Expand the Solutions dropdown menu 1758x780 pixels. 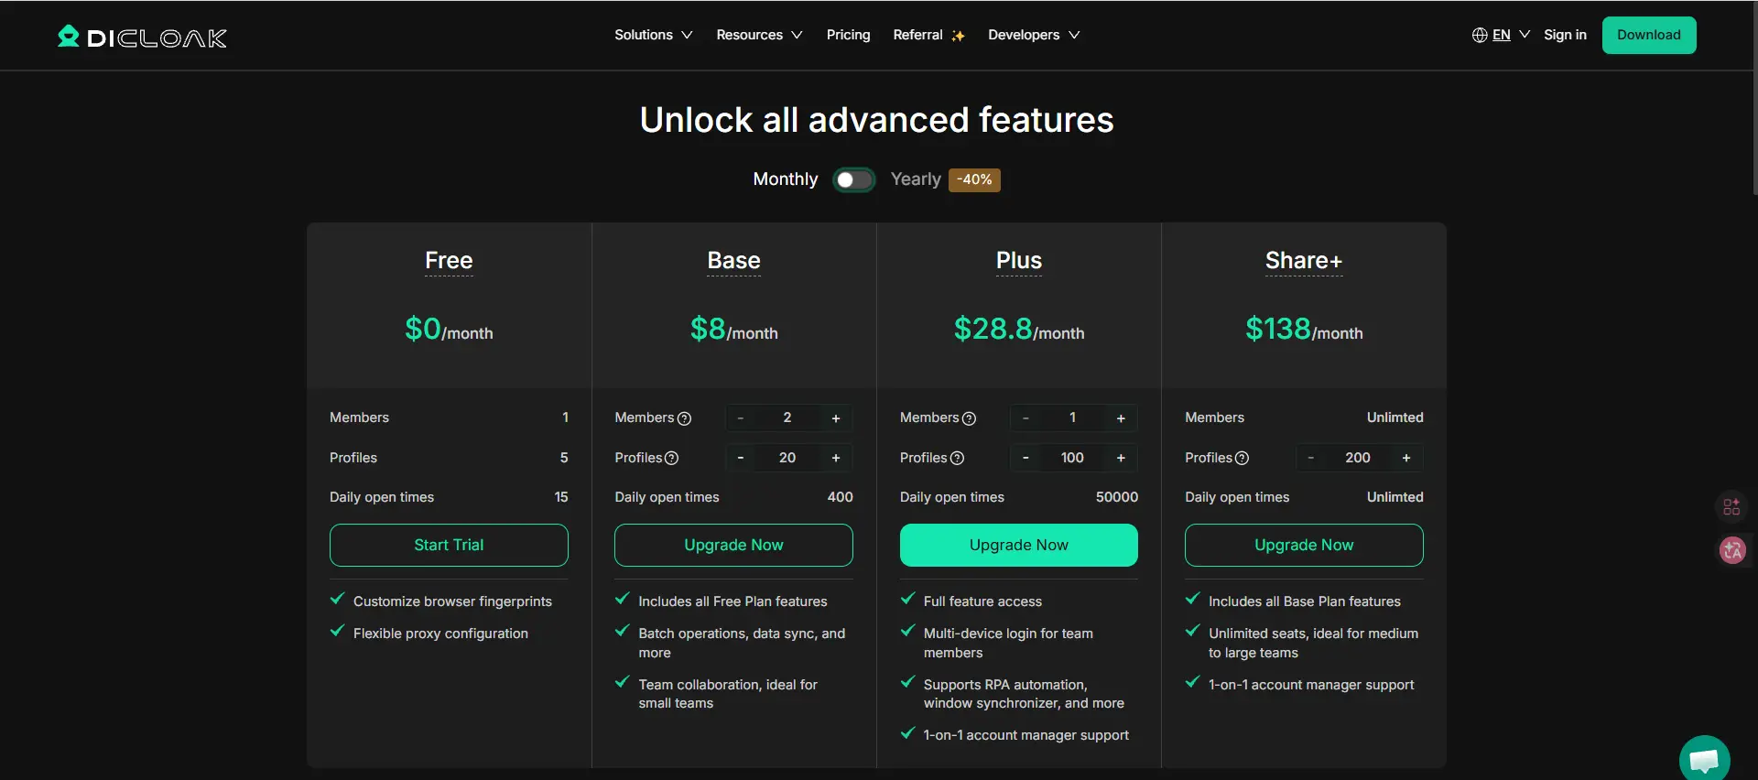[653, 35]
